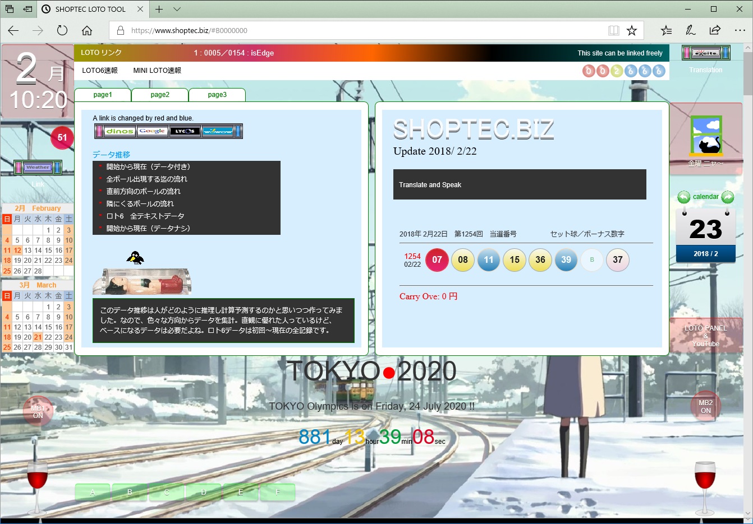Image resolution: width=753 pixels, height=524 pixels.
Task: Open the browser home page
Action: pos(87,30)
